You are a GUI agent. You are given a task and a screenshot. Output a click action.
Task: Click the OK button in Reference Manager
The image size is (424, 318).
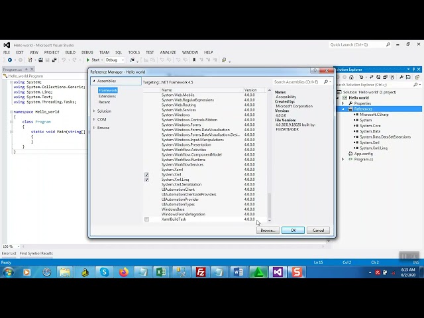pos(293,230)
